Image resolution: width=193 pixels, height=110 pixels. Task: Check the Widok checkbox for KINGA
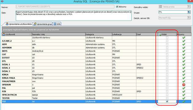tap(167, 75)
